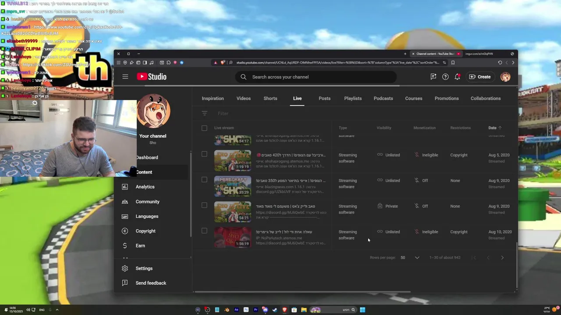
Task: Switch to the Videos tab
Action: (244, 98)
